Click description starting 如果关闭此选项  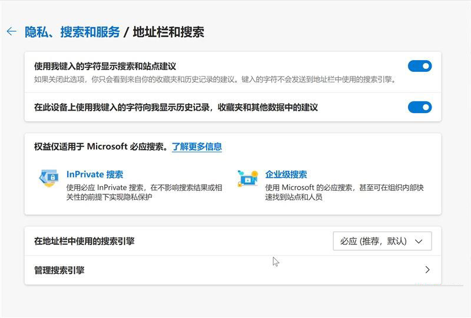(x=215, y=79)
